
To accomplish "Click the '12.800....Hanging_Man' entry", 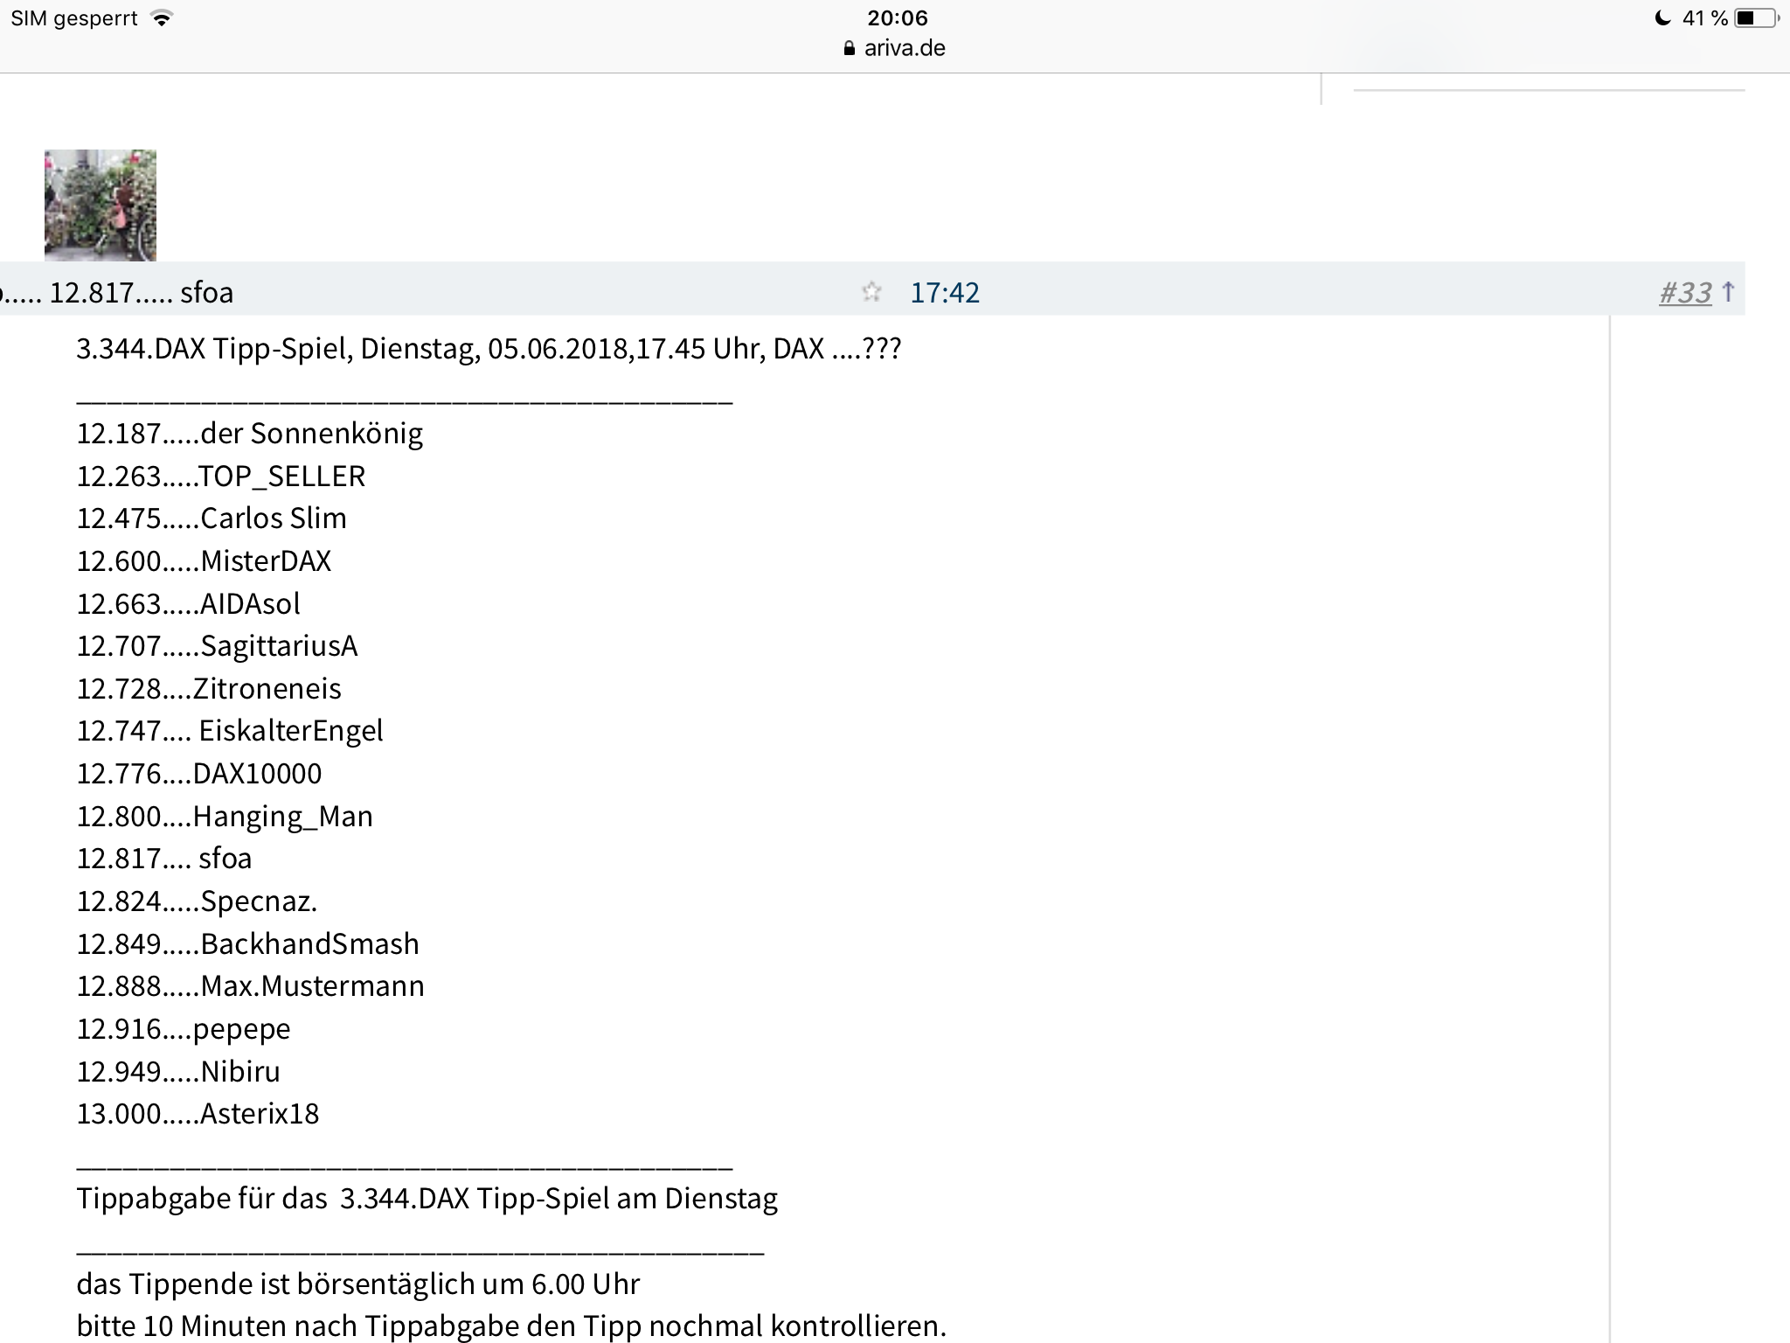I will pyautogui.click(x=225, y=817).
